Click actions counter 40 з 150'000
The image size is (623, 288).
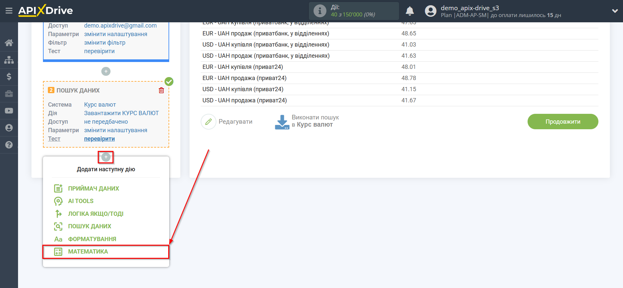point(353,15)
